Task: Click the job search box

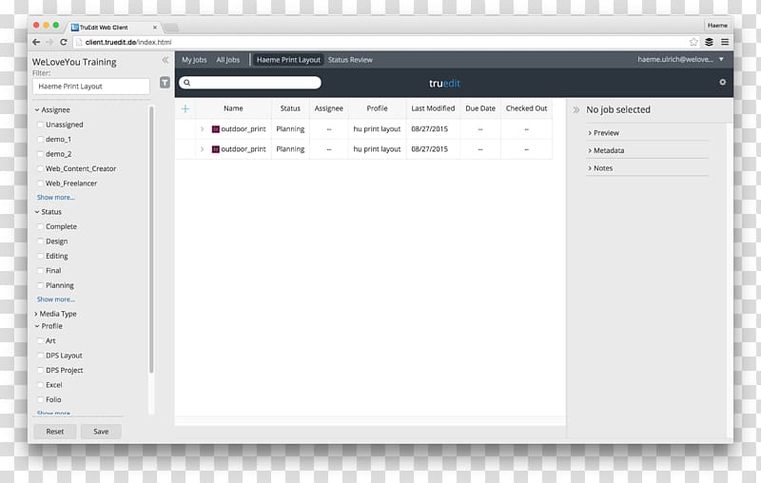Action: coord(250,83)
